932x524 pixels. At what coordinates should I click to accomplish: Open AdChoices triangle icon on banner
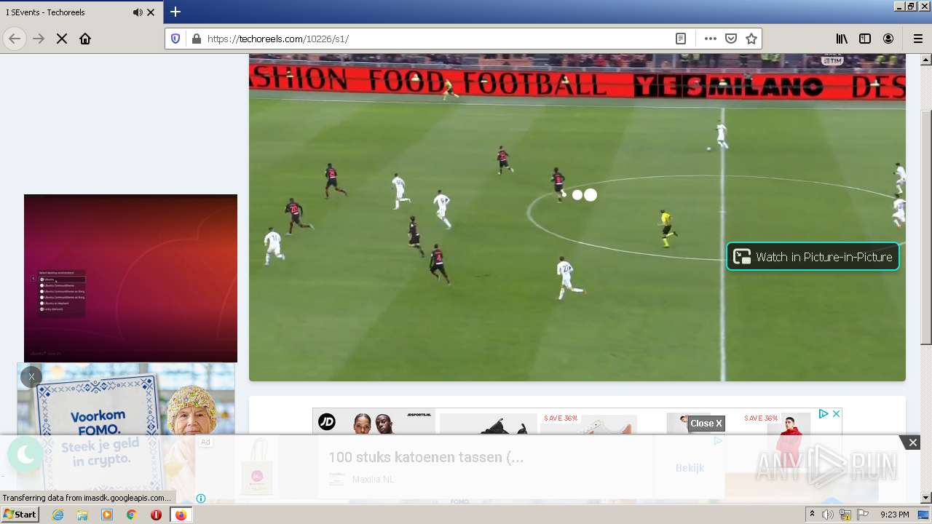(824, 413)
